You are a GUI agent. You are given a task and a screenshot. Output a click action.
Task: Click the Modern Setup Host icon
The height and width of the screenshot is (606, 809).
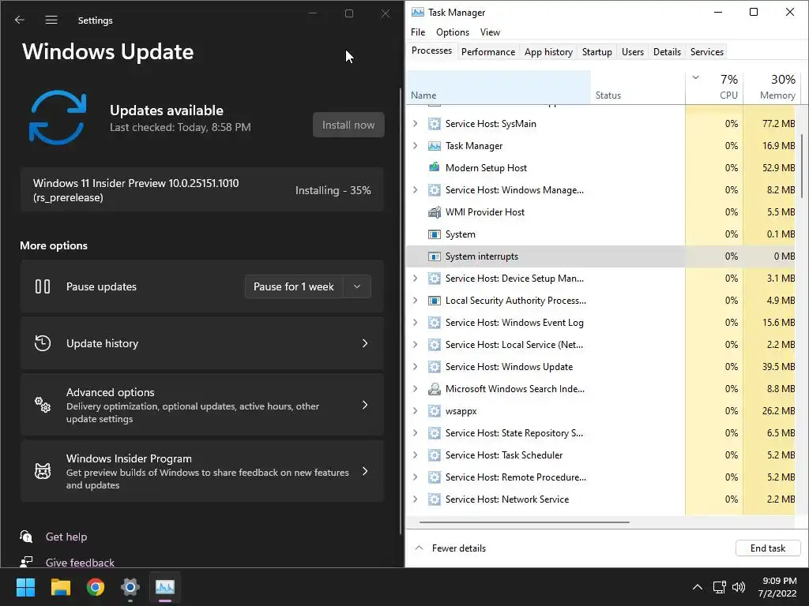435,167
